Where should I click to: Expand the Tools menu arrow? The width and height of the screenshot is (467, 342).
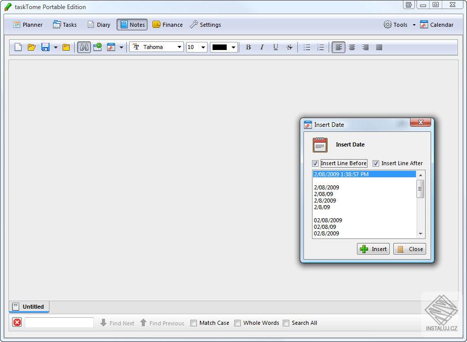(413, 25)
